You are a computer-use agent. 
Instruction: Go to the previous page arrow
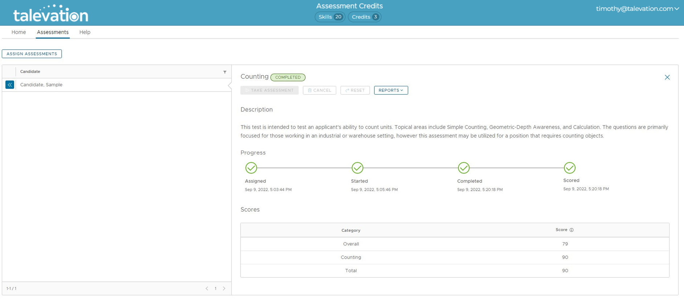[207, 289]
